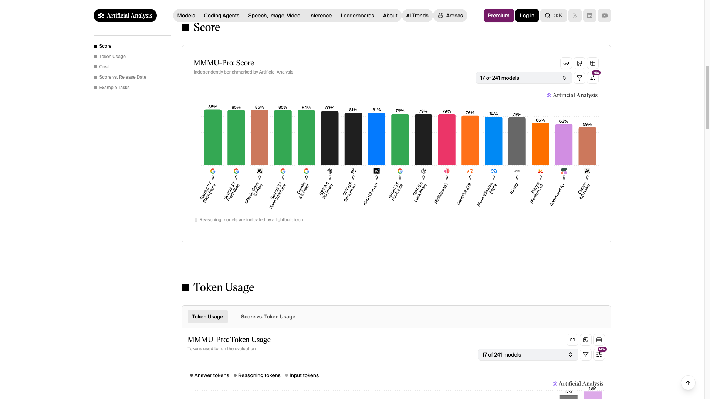The image size is (710, 399).
Task: Open the Speech, Image, Video menu
Action: pyautogui.click(x=274, y=16)
